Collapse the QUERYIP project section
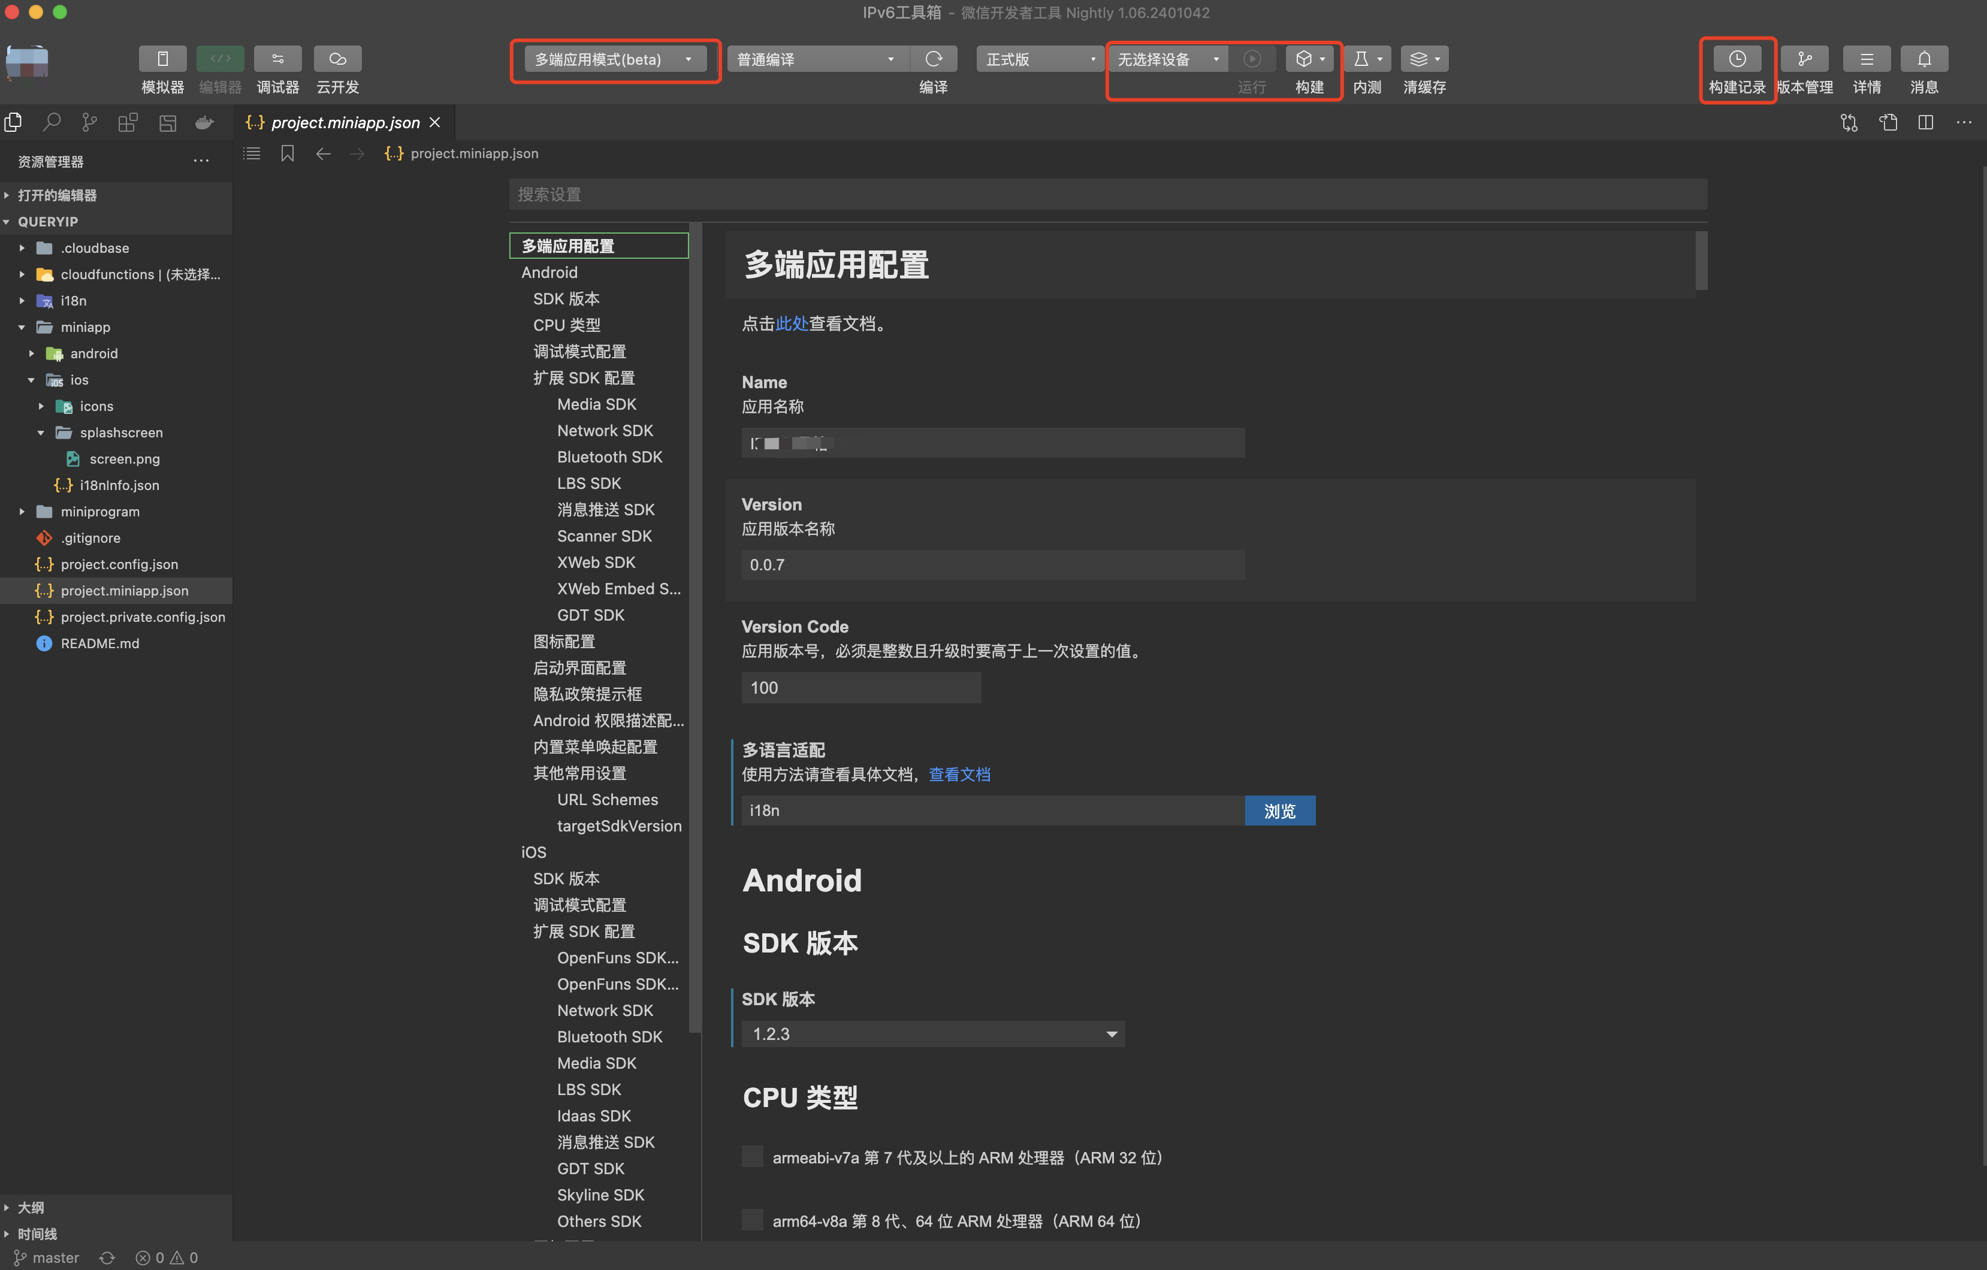Viewport: 1987px width, 1270px height. coord(116,221)
